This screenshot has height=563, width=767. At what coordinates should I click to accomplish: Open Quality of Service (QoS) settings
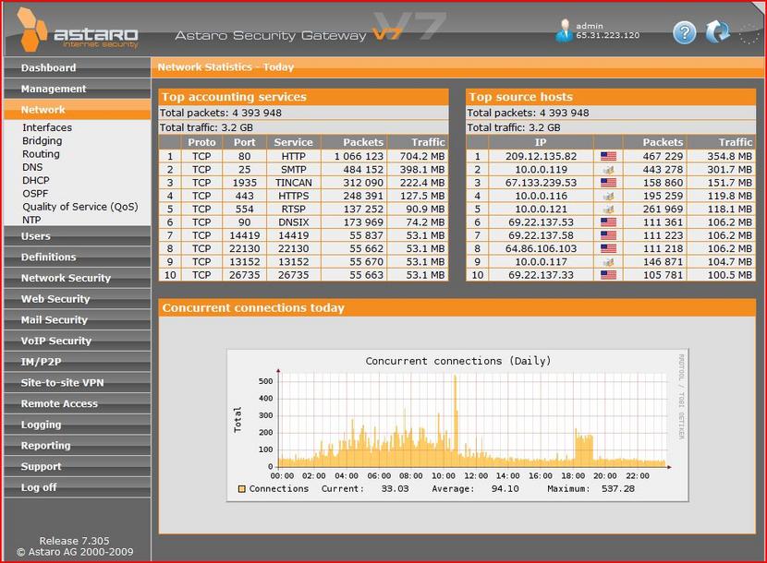click(x=80, y=207)
